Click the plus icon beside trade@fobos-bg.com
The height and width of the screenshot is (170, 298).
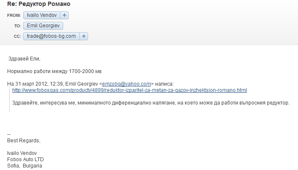[x=84, y=36]
